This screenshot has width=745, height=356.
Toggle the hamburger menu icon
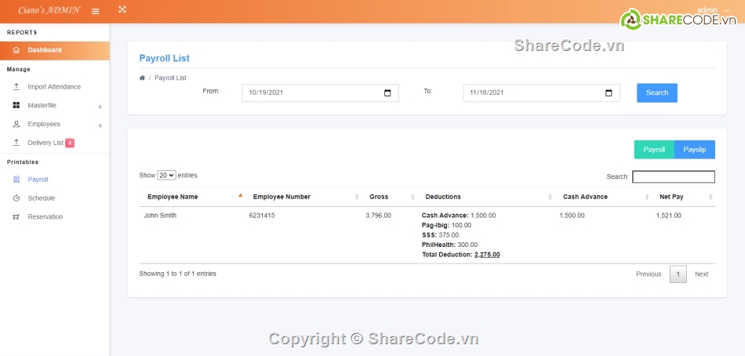tap(96, 11)
